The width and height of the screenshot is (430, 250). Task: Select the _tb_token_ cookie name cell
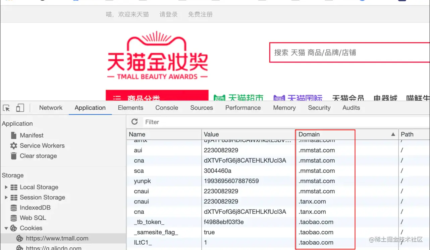point(149,222)
